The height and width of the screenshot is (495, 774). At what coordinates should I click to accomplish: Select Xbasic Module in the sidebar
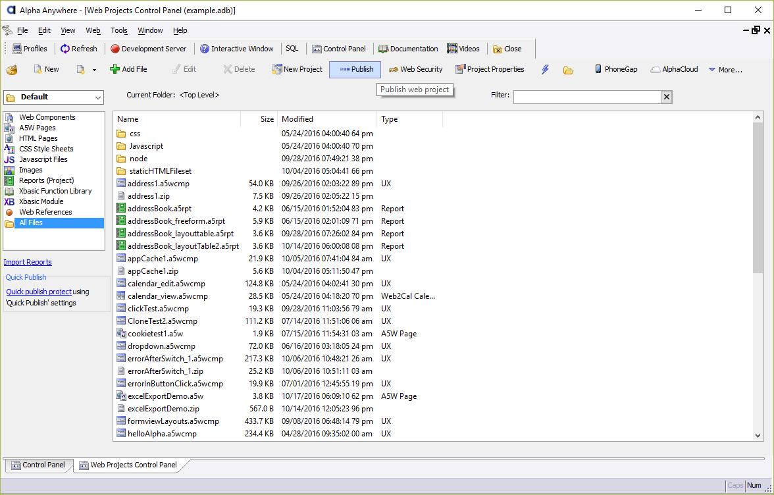41,201
